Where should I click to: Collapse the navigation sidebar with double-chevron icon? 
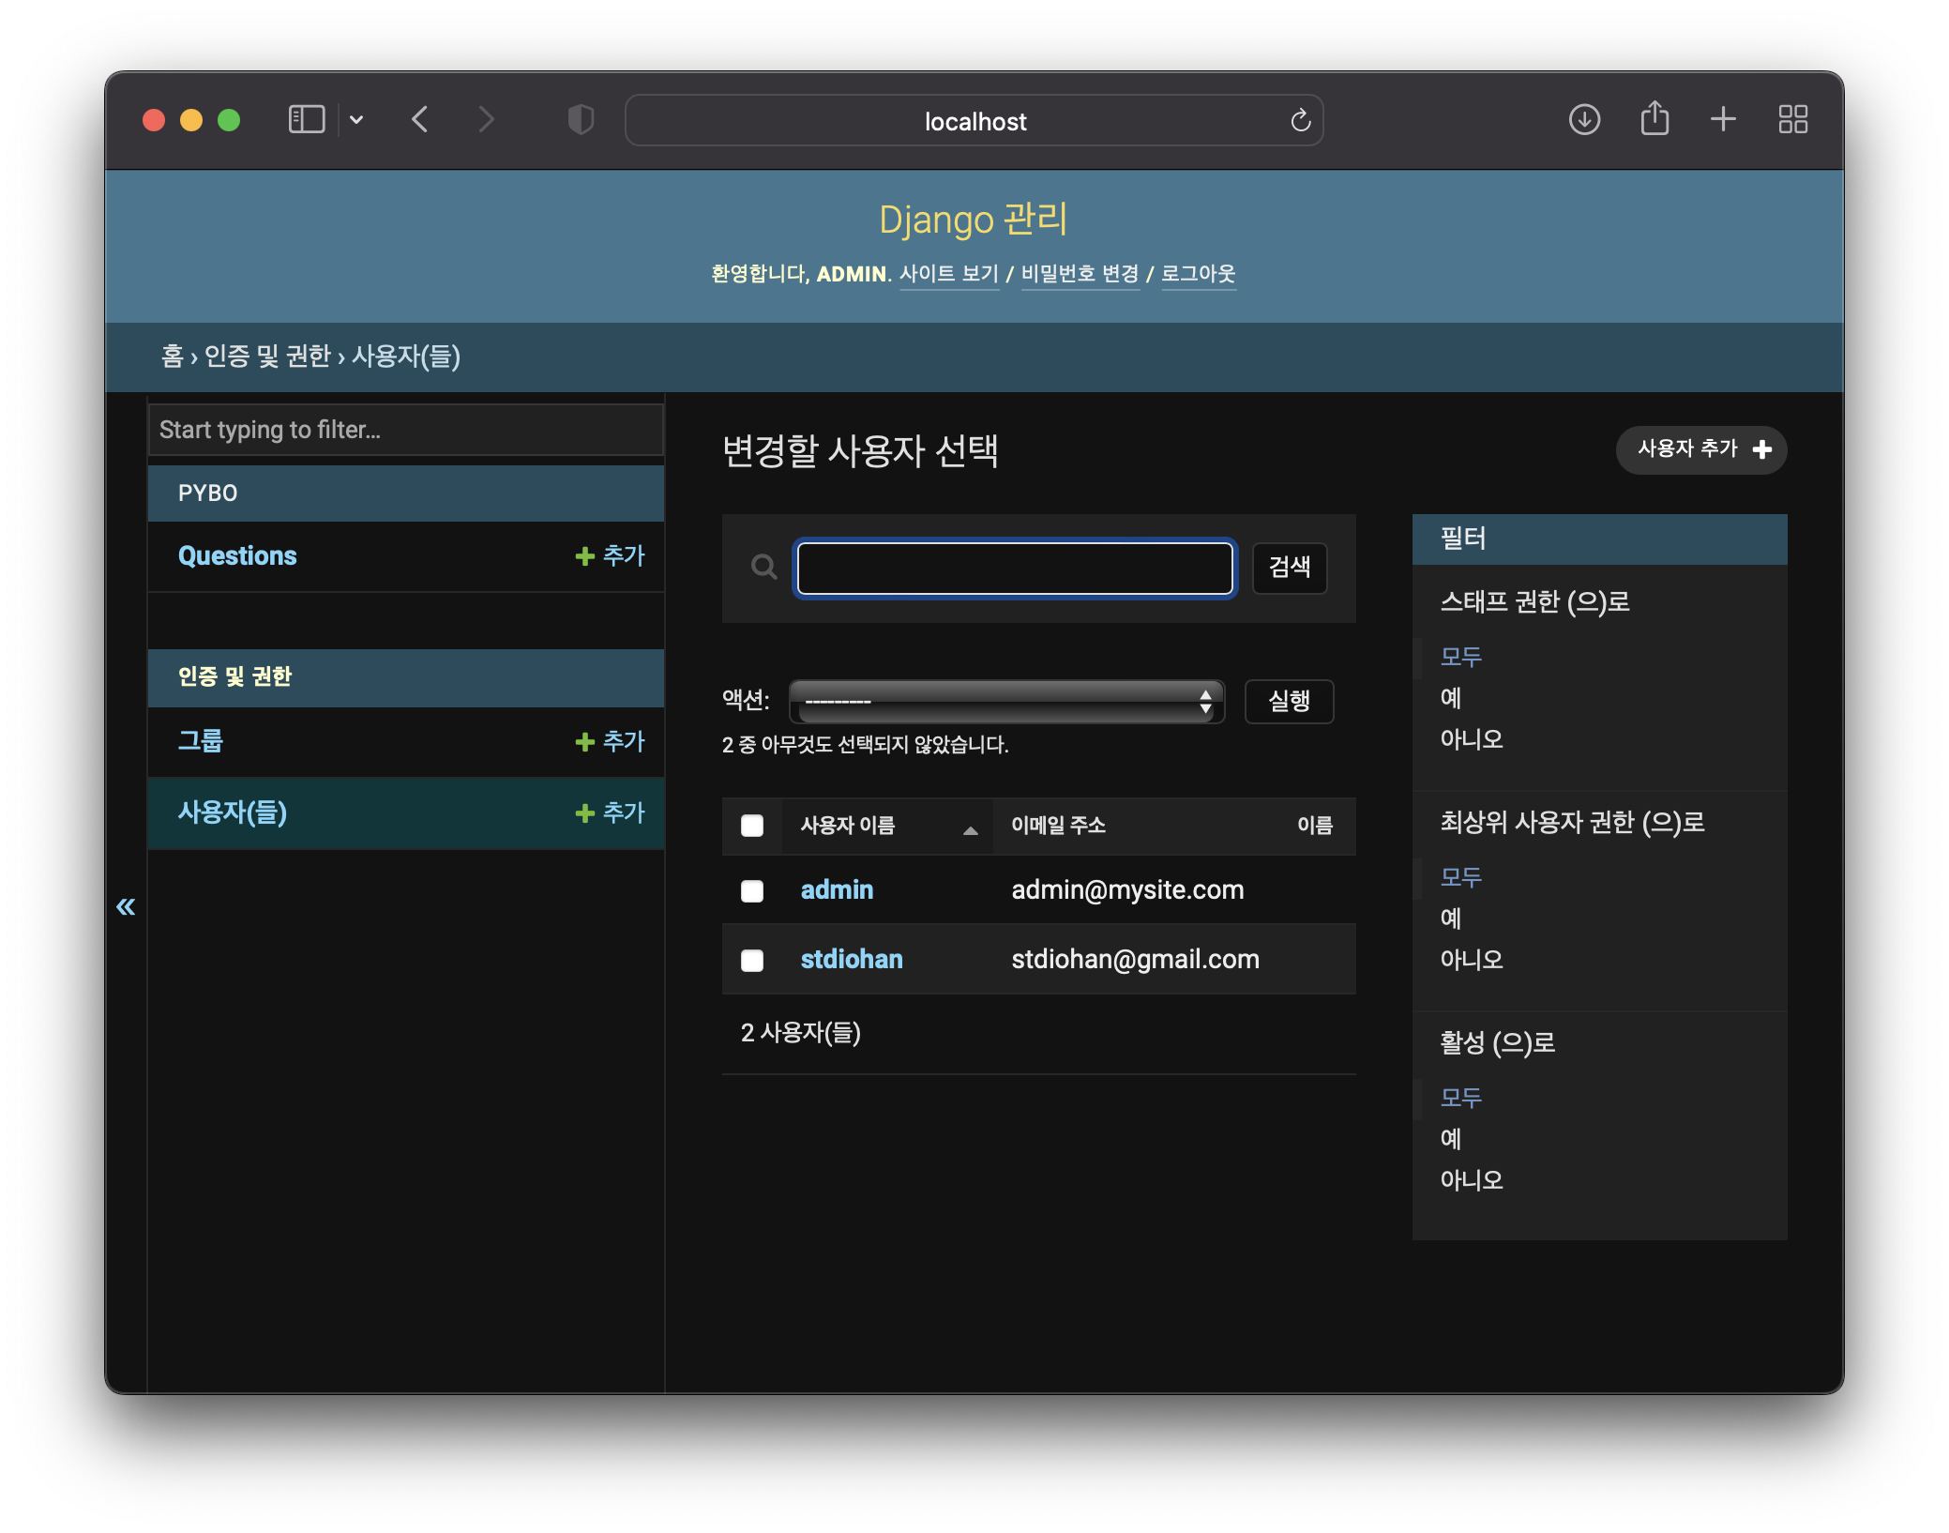tap(126, 906)
